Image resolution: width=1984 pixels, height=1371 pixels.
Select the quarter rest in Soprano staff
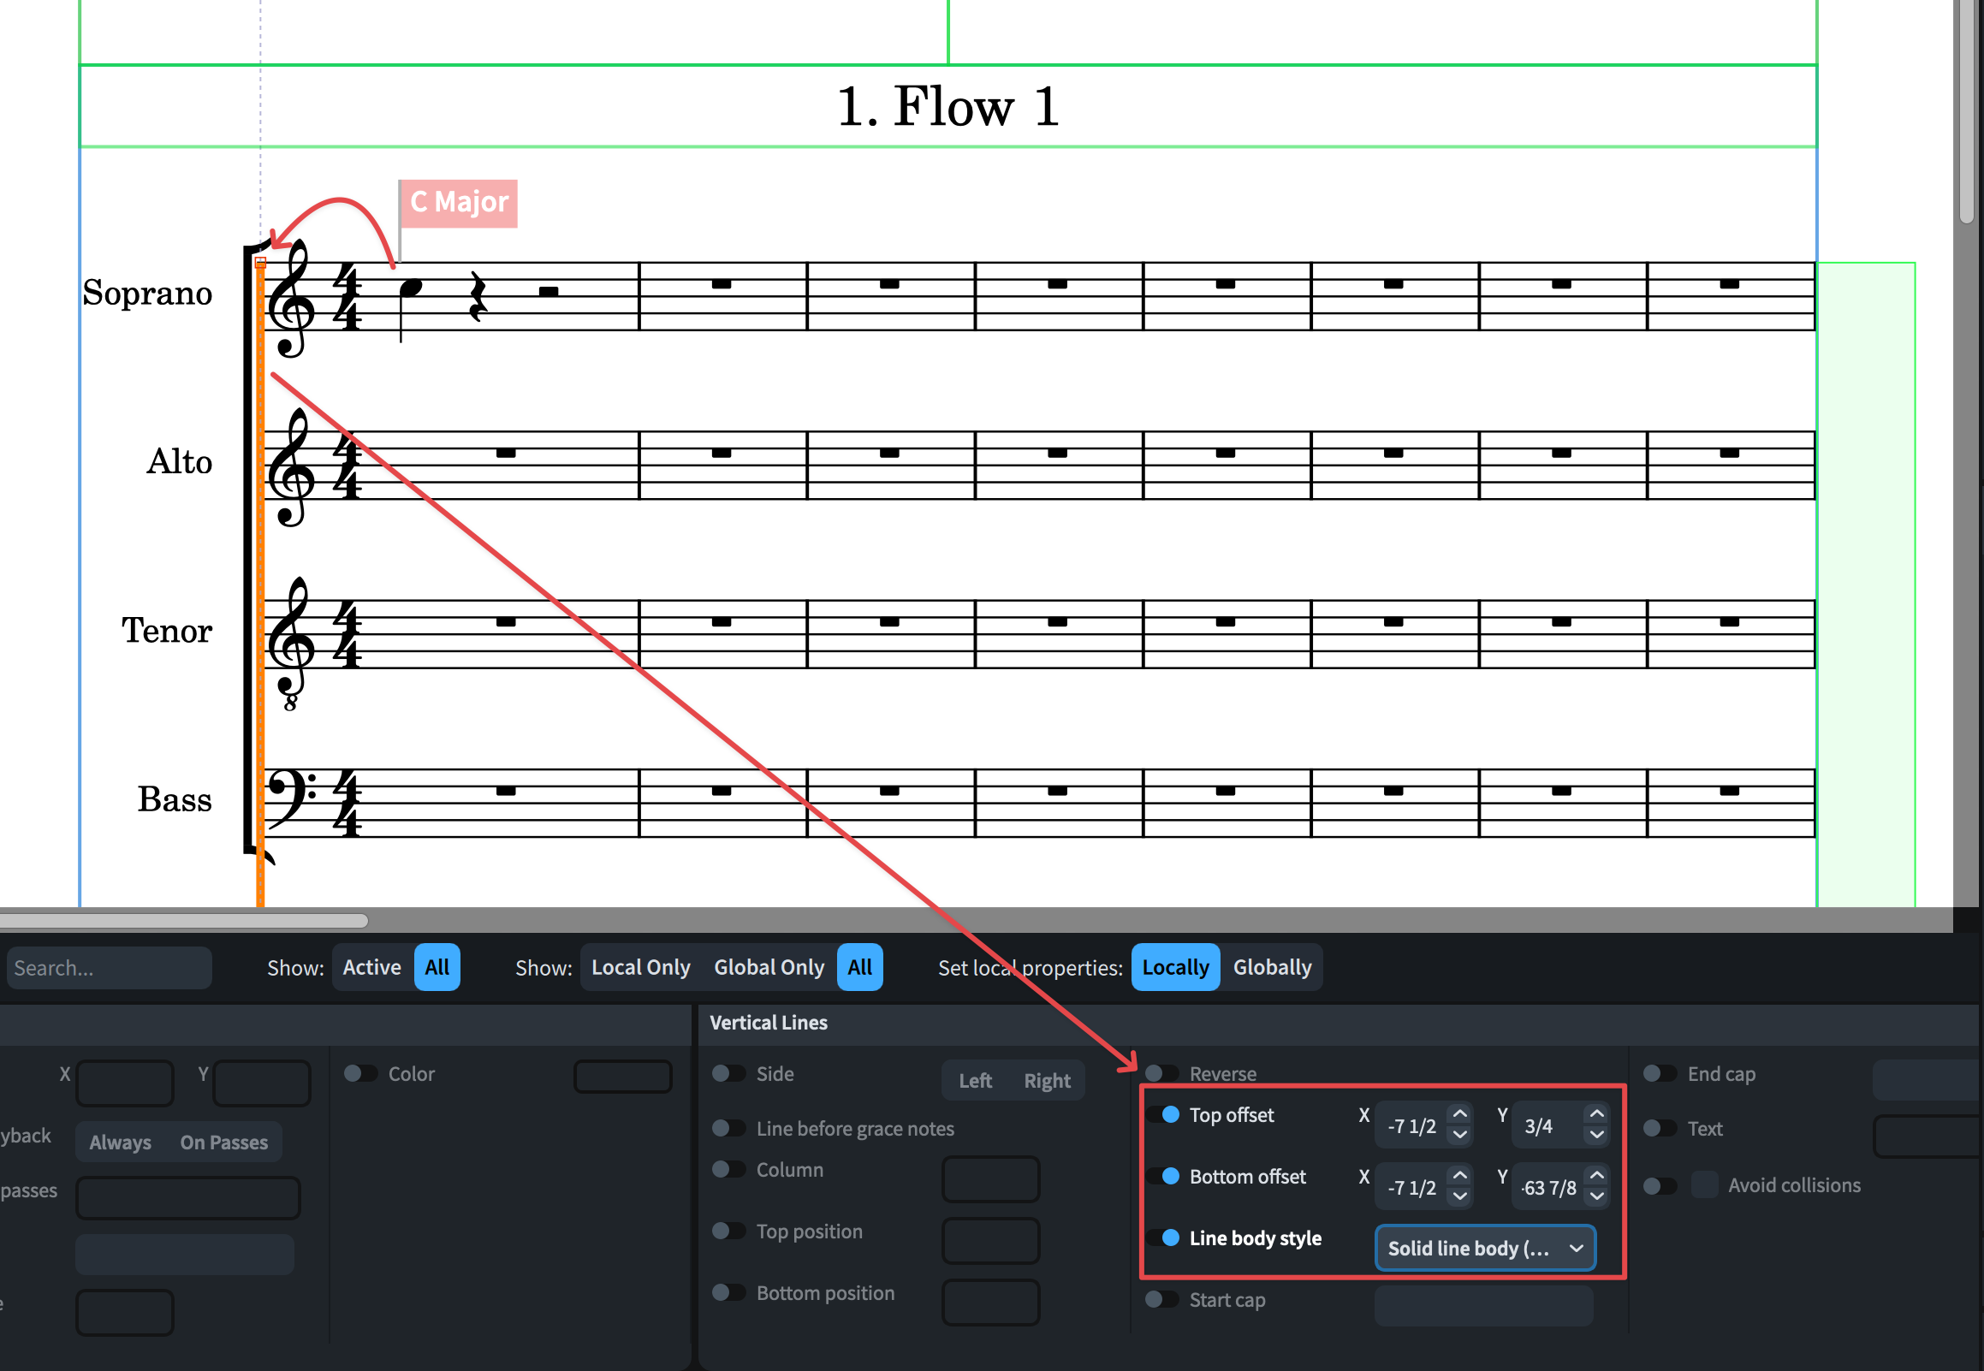point(478,297)
